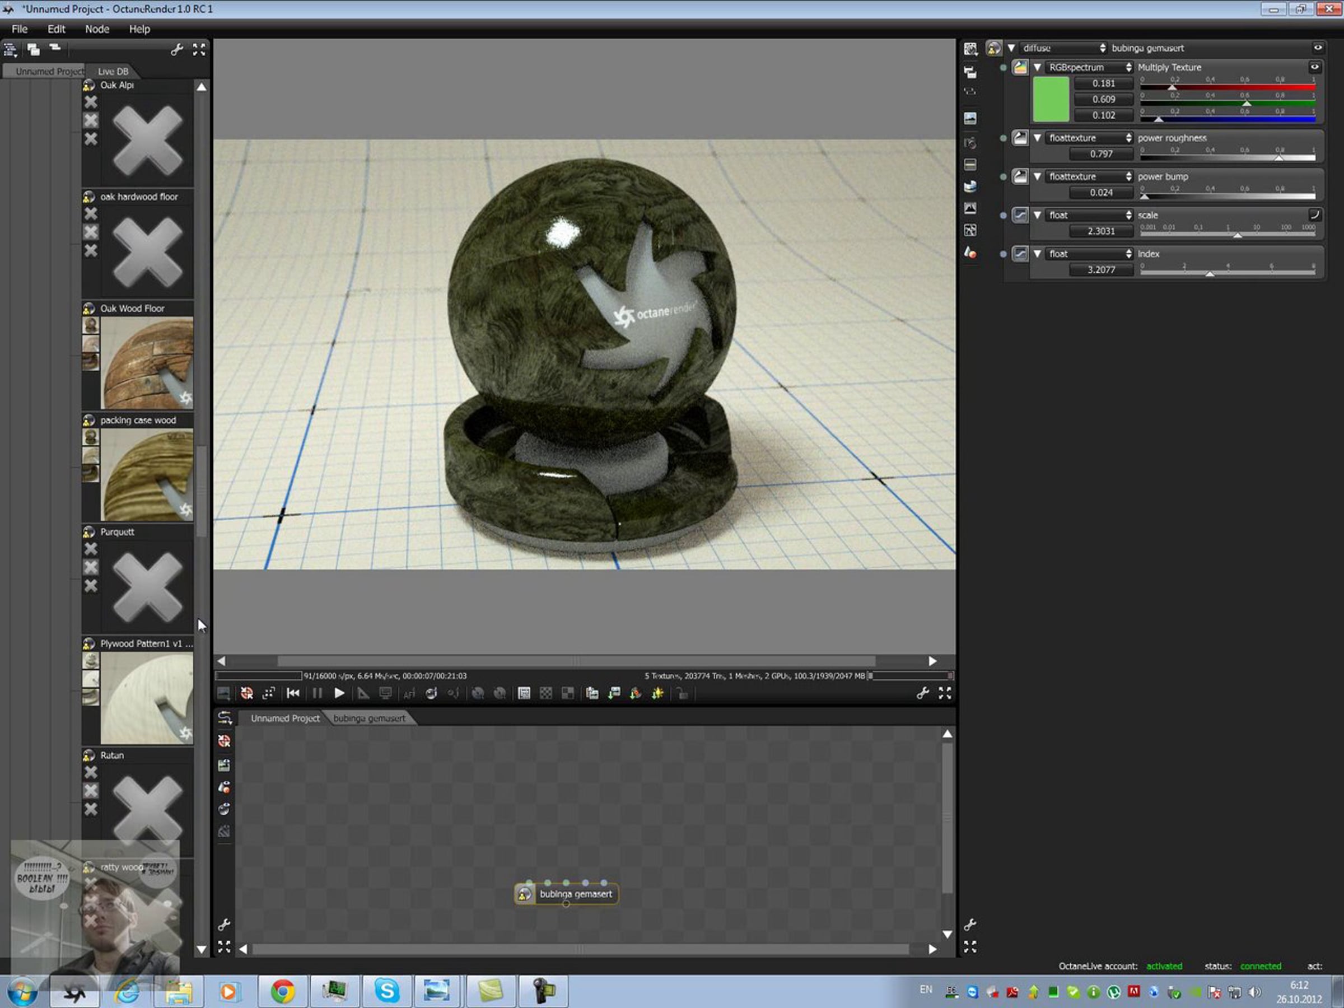Click the scale value field 2.3031
The image size is (1344, 1008).
pos(1101,231)
